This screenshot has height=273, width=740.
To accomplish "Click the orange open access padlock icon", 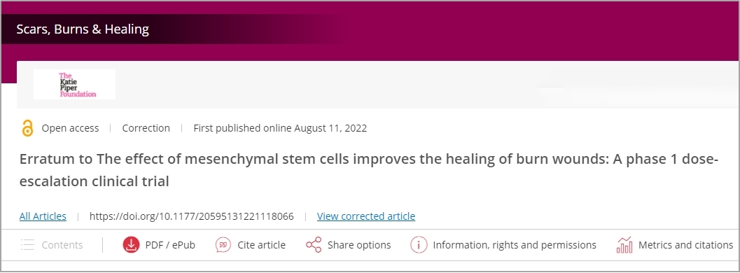I will [x=28, y=128].
